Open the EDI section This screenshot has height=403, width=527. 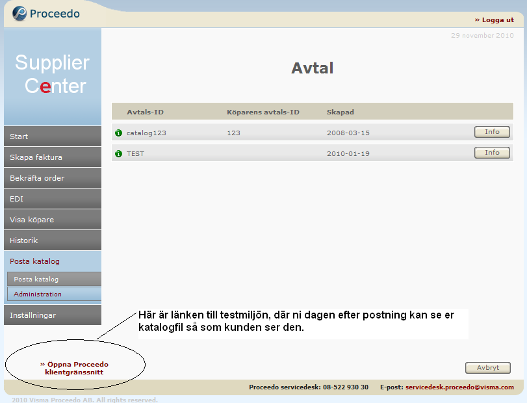pos(53,199)
